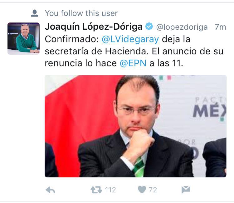Click the 'secretaría de Hacienda' tweet text

click(96, 51)
